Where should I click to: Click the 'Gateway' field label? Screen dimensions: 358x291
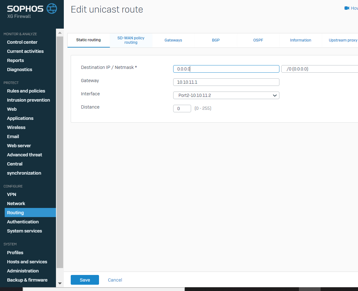coord(90,81)
